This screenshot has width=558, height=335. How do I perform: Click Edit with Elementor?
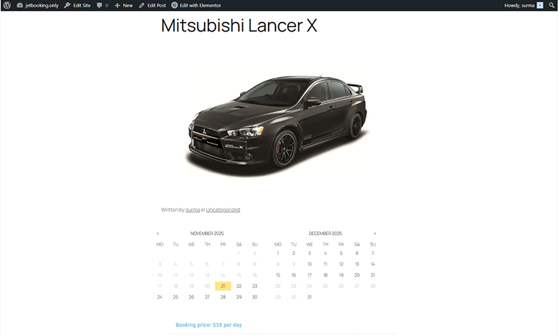tap(196, 5)
